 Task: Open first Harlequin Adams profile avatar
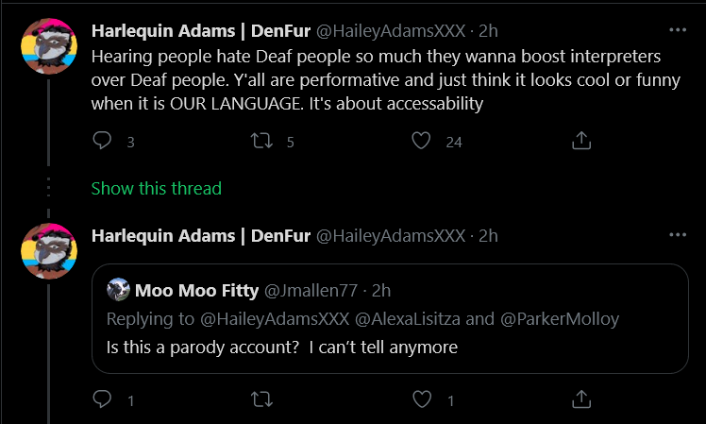49,46
